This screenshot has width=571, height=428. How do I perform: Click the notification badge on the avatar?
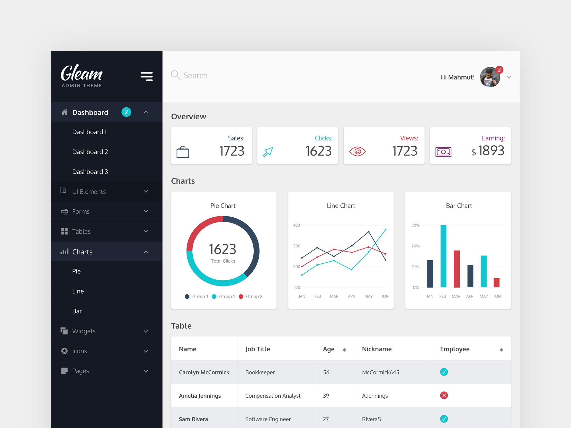coord(499,70)
